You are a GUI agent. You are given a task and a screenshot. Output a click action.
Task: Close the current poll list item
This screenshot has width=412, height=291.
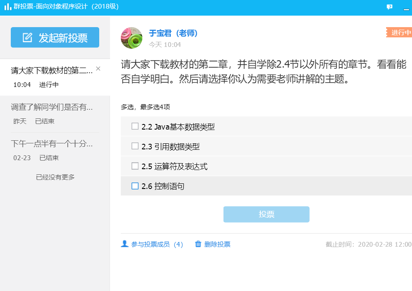point(98,68)
